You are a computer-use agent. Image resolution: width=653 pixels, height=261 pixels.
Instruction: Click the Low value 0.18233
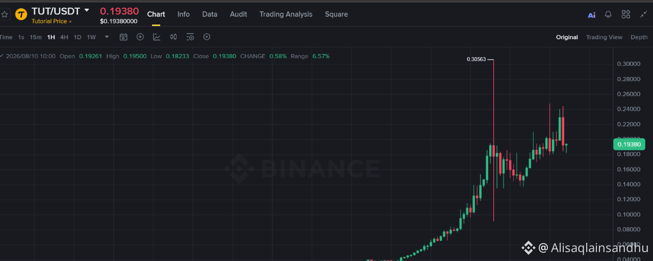(x=177, y=56)
